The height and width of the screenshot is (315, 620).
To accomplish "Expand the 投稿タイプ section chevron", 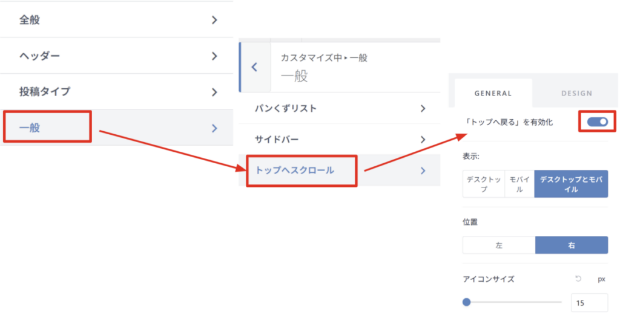I will 214,92.
